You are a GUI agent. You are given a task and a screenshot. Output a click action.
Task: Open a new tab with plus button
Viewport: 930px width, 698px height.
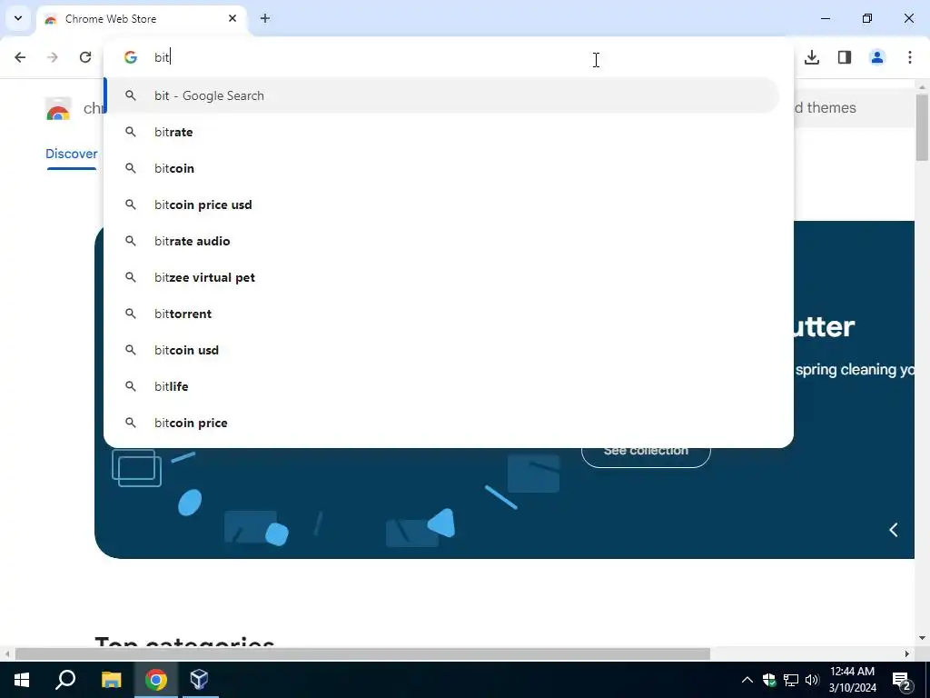tap(265, 18)
